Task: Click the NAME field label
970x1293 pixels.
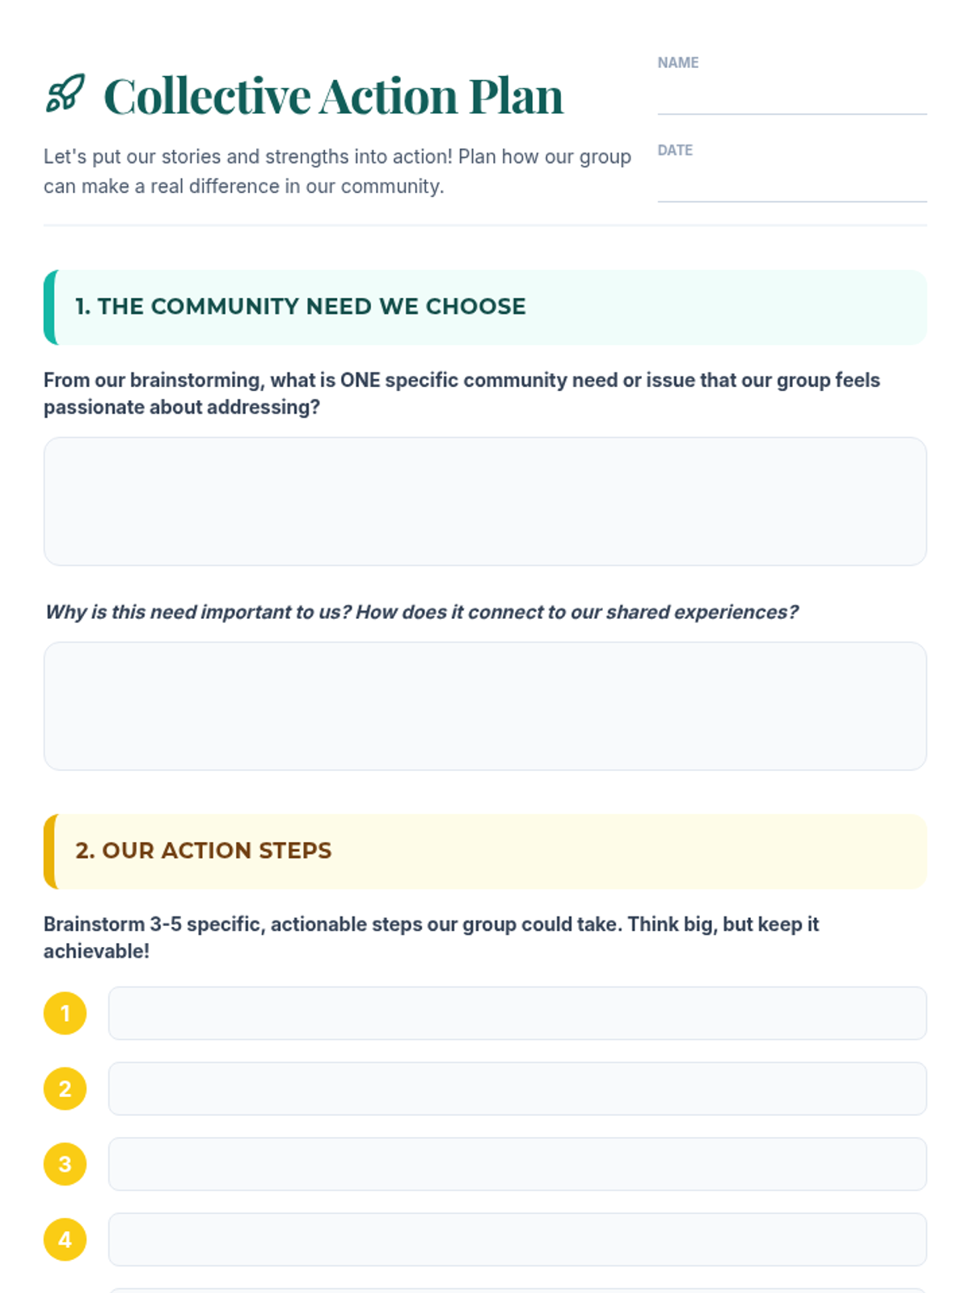Action: [x=677, y=63]
